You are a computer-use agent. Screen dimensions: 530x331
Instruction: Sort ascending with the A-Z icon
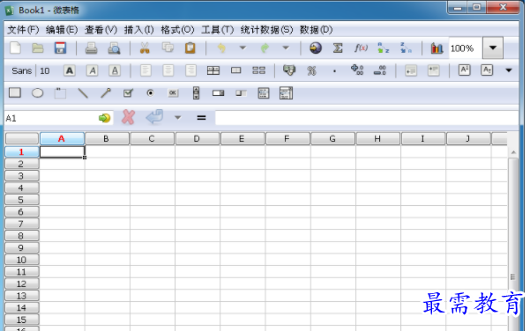(x=384, y=48)
